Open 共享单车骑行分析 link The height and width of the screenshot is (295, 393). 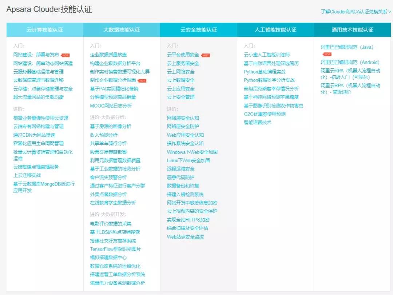[x=108, y=143]
